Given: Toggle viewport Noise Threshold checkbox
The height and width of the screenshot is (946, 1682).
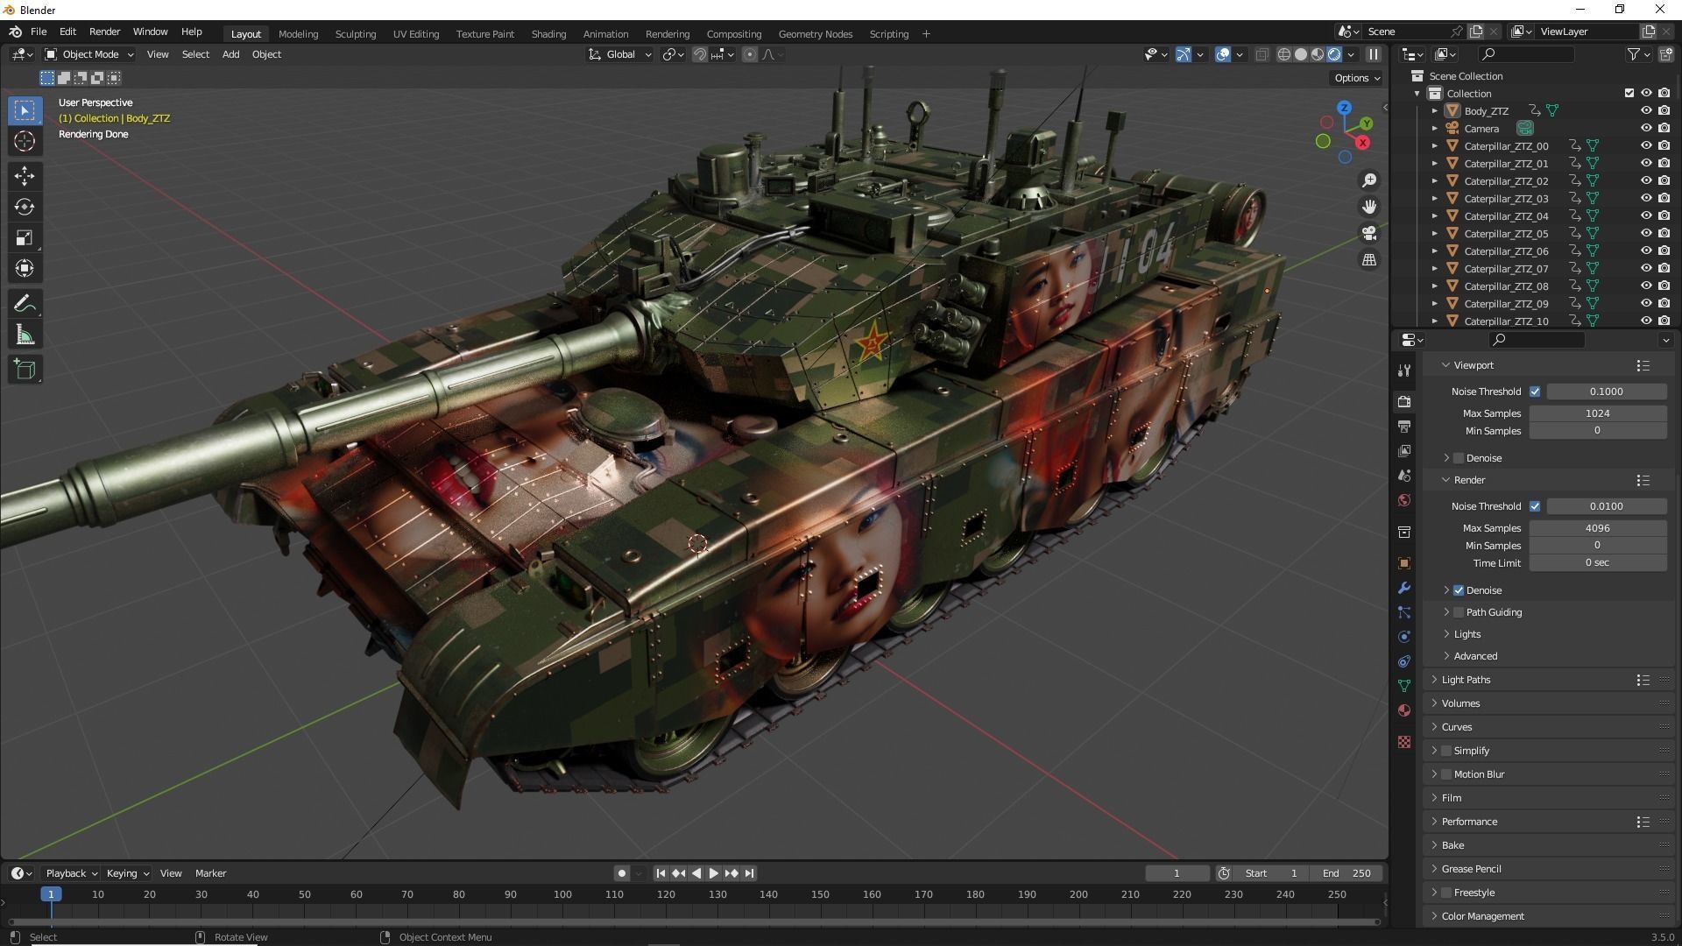Looking at the screenshot, I should coord(1535,392).
